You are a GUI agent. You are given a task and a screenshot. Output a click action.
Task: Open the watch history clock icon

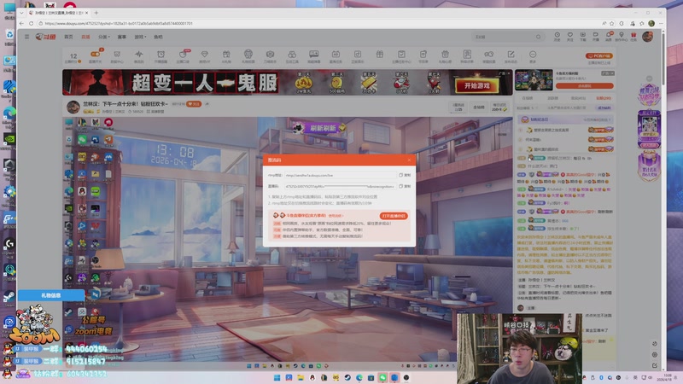(557, 37)
